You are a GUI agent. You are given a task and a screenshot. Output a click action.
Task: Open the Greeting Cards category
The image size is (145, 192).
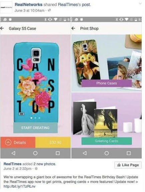click(x=107, y=141)
